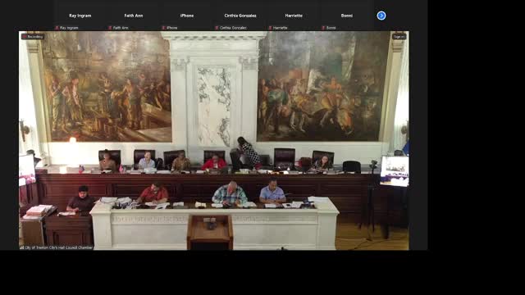Select Bonni participant tile
525x295 pixels.
(347, 16)
